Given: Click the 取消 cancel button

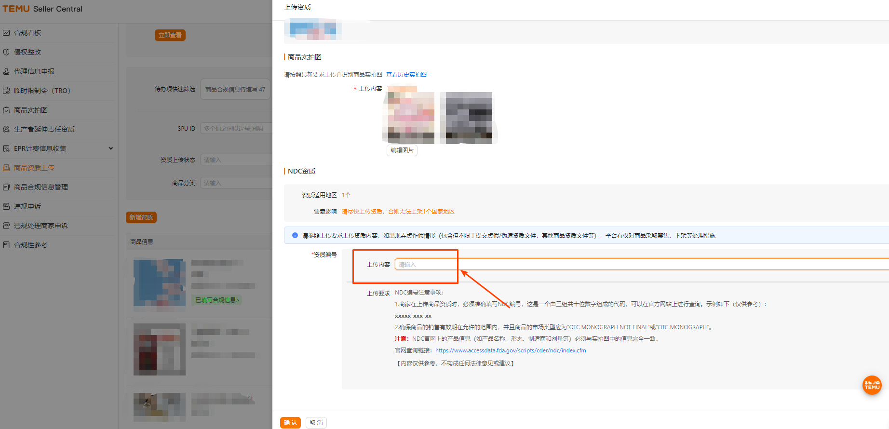Looking at the screenshot, I should click(x=316, y=423).
